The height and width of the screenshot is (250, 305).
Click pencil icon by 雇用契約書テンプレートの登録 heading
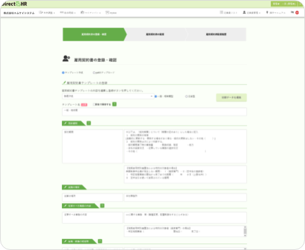[64, 82]
